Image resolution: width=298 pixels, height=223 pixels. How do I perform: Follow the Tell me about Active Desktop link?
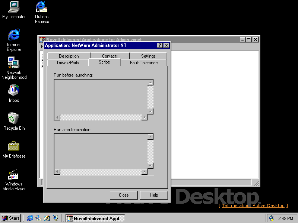tap(253, 206)
